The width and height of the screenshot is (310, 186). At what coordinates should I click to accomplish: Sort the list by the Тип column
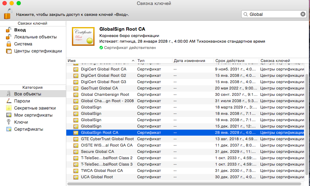tap(154, 61)
